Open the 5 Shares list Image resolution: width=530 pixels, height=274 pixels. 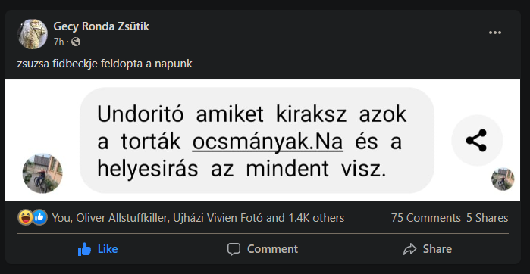tap(487, 218)
